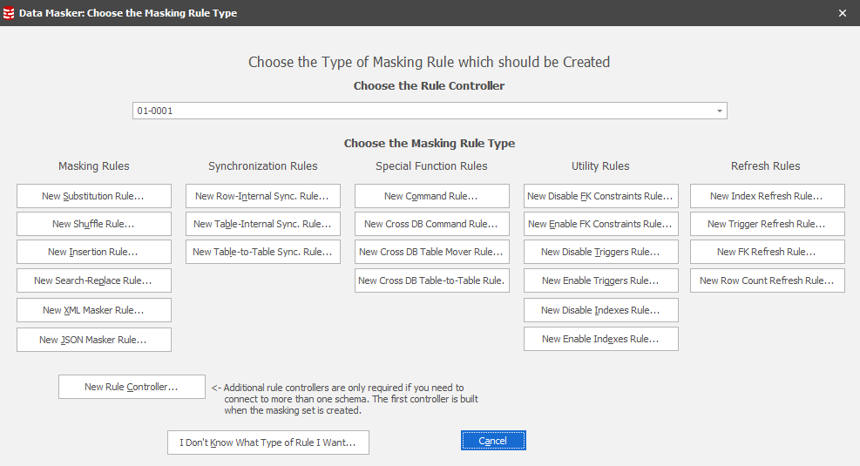The image size is (860, 466).
Task: Choose New Enable Triggers Rule
Action: [x=600, y=280]
